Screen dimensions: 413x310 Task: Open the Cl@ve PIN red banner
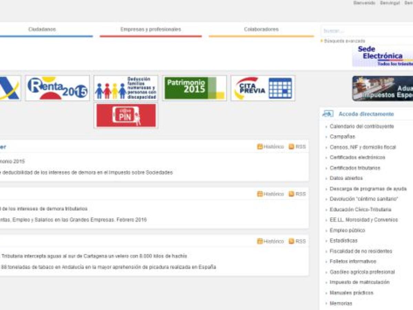tap(126, 115)
